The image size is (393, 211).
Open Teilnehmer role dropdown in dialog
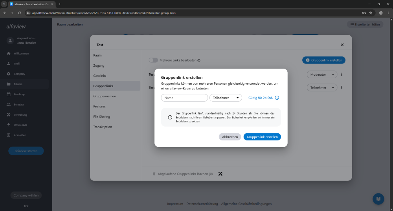tap(226, 98)
